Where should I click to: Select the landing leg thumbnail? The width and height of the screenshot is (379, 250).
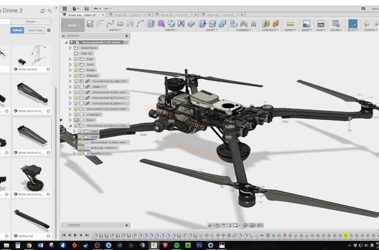(x=32, y=218)
